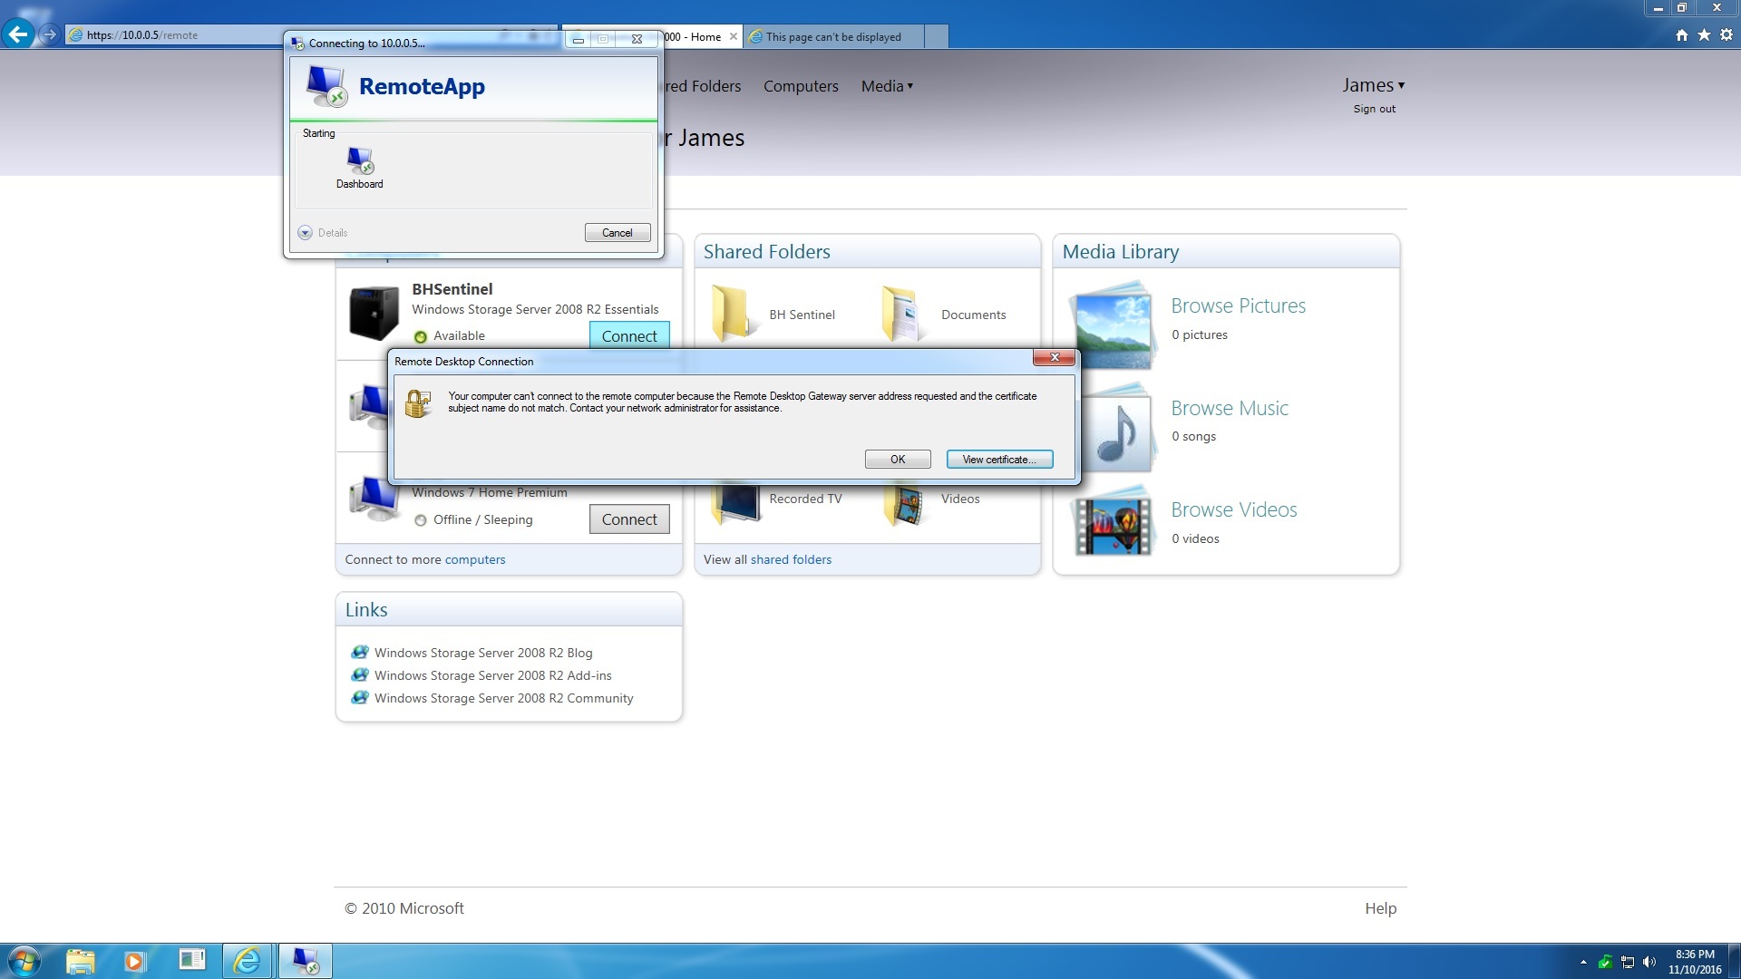Click the Browse Music note icon
The height and width of the screenshot is (979, 1741).
(x=1117, y=432)
